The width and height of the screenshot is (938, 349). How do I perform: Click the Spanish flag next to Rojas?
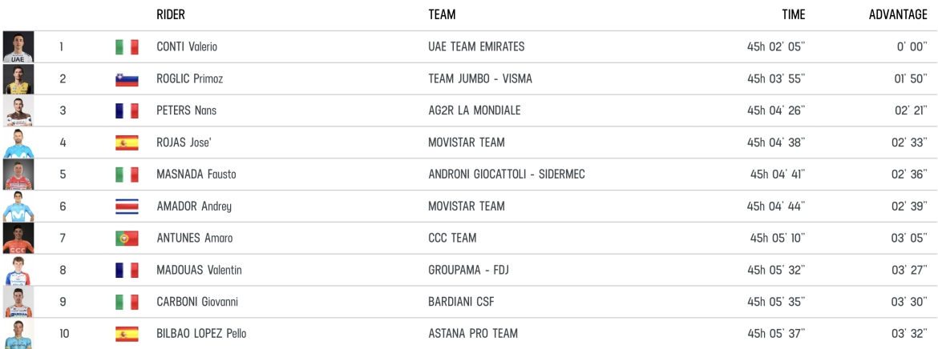(127, 142)
